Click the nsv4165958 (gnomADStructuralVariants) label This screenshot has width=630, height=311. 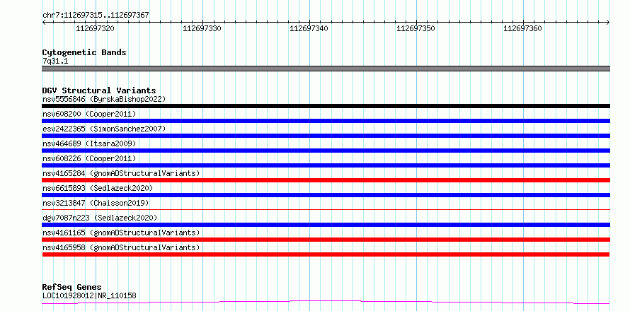(x=121, y=247)
